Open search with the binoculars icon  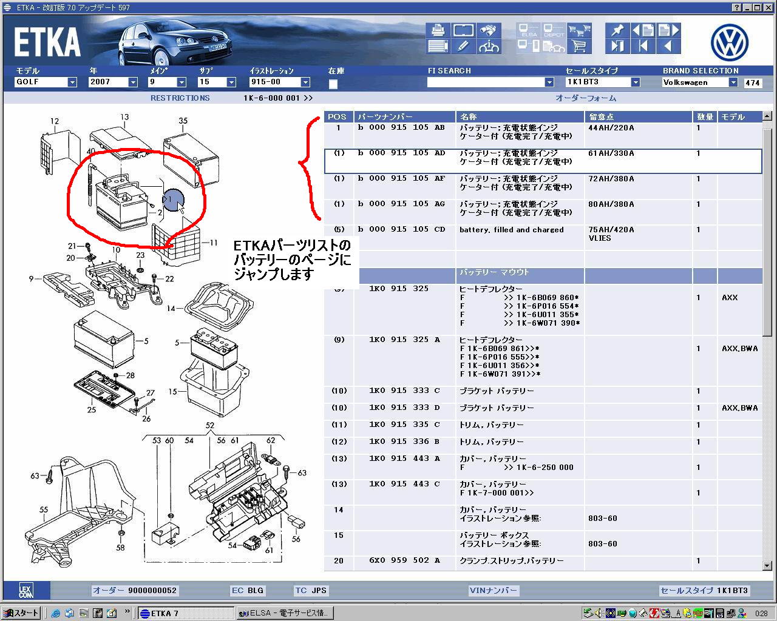[x=489, y=30]
